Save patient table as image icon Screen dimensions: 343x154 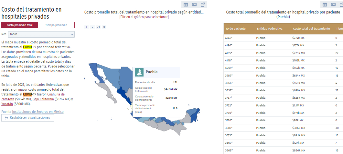pyautogui.click(x=333, y=5)
